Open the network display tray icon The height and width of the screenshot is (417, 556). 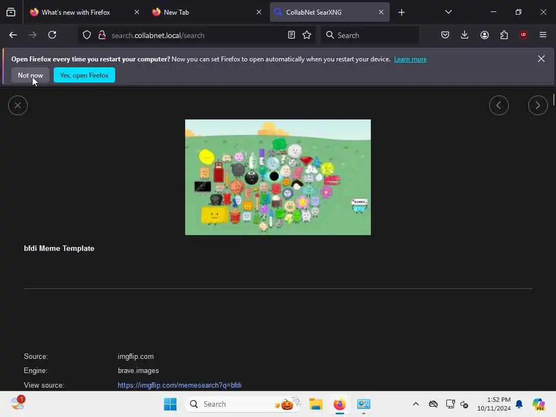450,404
